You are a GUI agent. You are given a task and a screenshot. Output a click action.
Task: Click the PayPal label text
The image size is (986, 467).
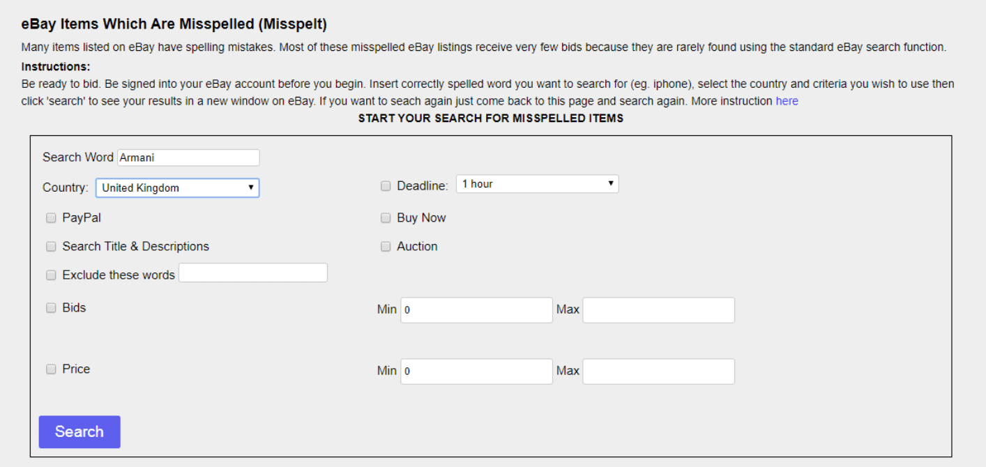(82, 217)
